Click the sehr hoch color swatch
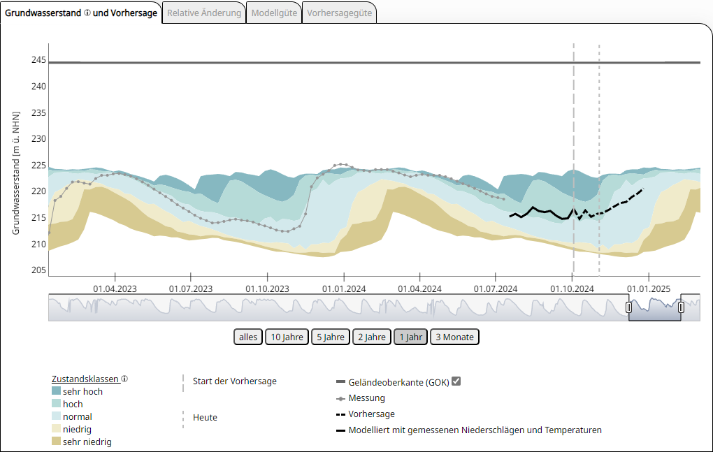 [56, 391]
